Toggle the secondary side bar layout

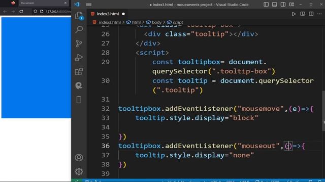(x=283, y=5)
